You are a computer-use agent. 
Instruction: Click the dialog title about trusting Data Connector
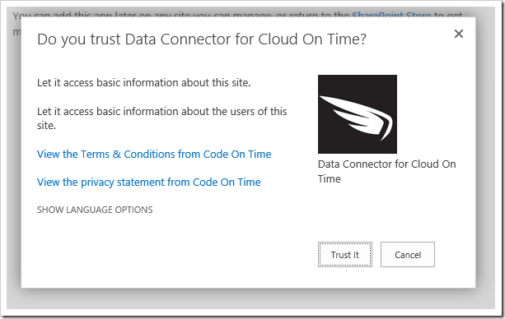pyautogui.click(x=202, y=39)
